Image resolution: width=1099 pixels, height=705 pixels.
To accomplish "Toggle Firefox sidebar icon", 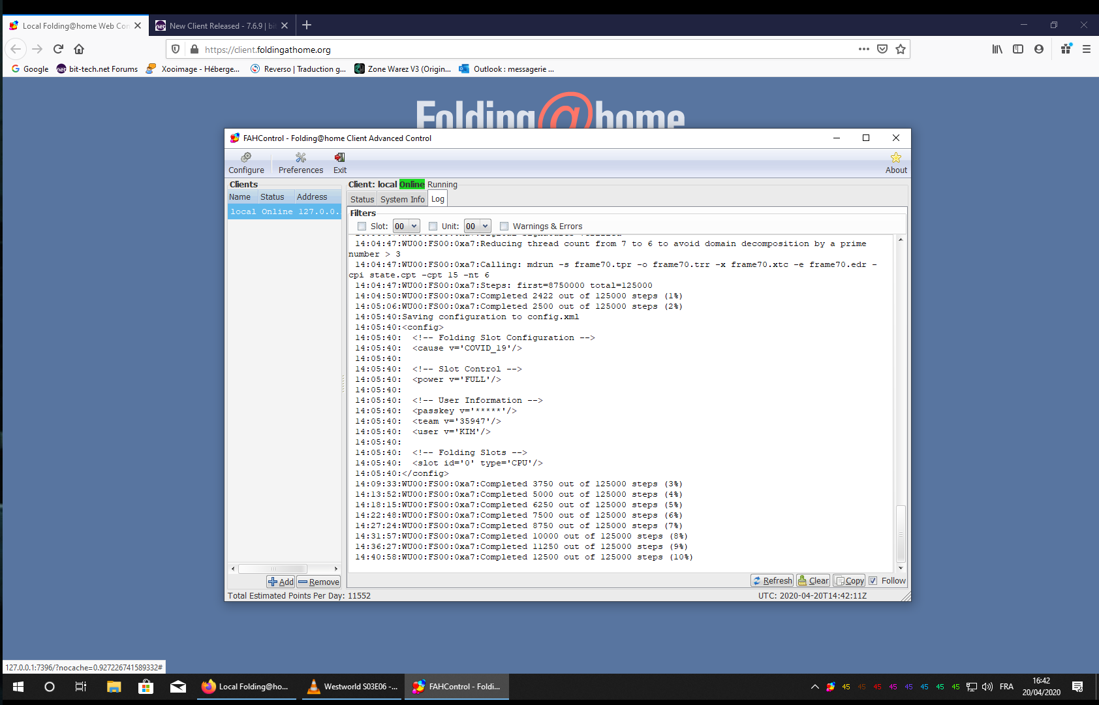I will (x=1018, y=49).
